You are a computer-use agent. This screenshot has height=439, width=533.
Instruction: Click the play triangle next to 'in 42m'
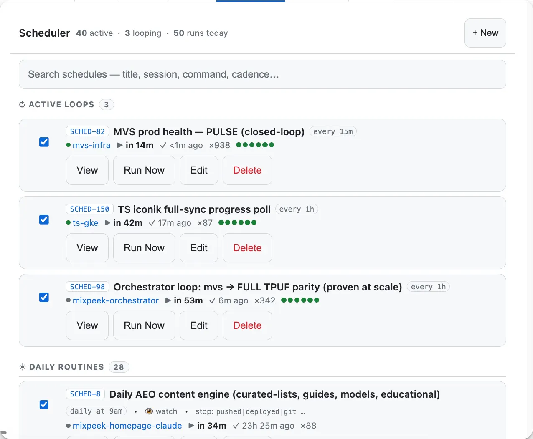click(108, 222)
